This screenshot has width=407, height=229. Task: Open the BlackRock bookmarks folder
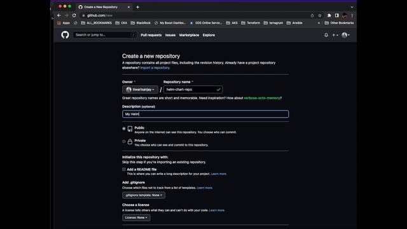pyautogui.click(x=141, y=23)
